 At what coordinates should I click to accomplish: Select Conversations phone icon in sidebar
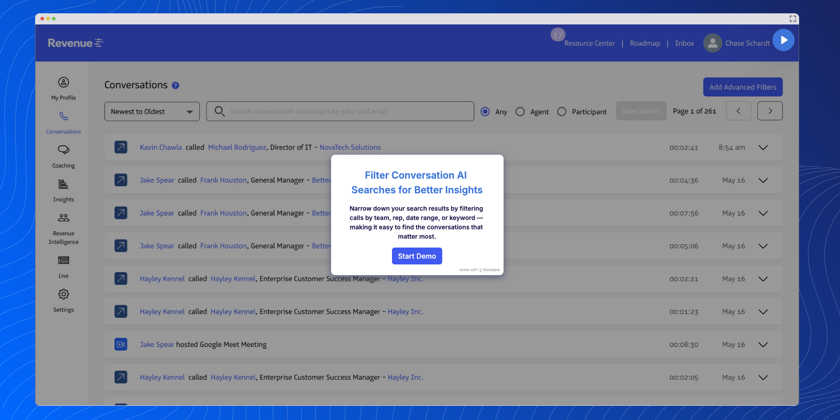click(64, 116)
